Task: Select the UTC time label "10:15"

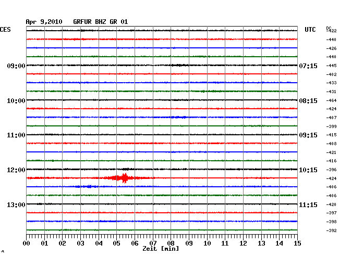Action: [308, 170]
